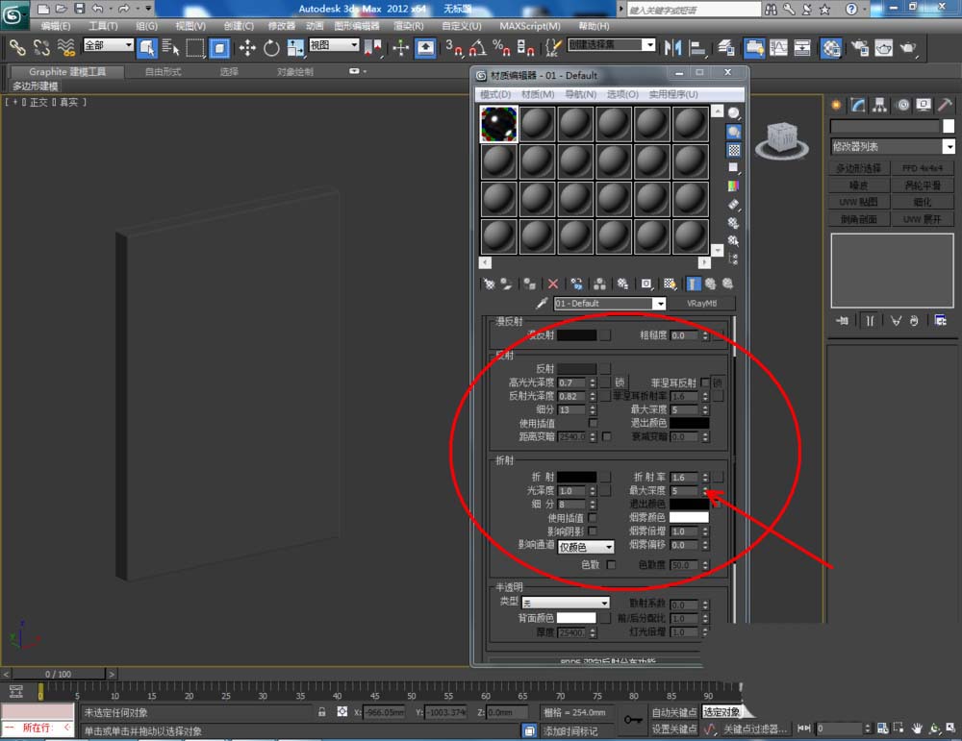
Task: Open the 01 - Default material name dropdown
Action: click(610, 303)
